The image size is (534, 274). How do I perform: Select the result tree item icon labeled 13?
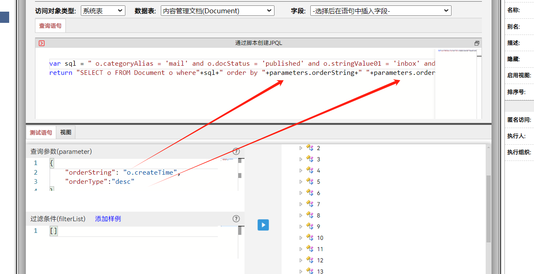pyautogui.click(x=310, y=271)
